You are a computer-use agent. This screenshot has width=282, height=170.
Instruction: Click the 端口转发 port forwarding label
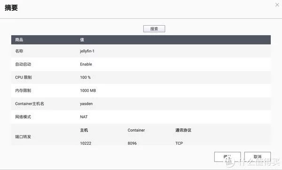23,137
